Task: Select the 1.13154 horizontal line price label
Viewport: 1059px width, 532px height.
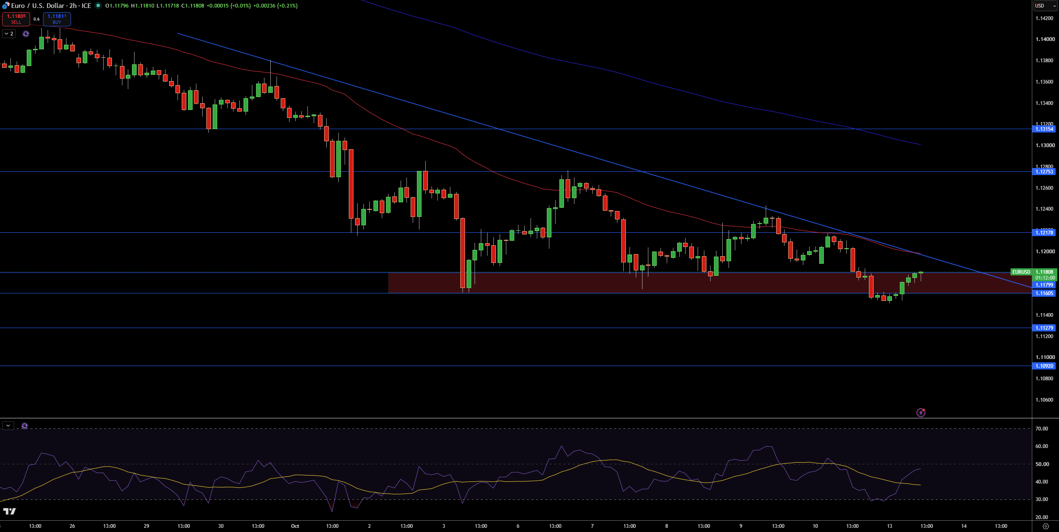Action: 1044,129
